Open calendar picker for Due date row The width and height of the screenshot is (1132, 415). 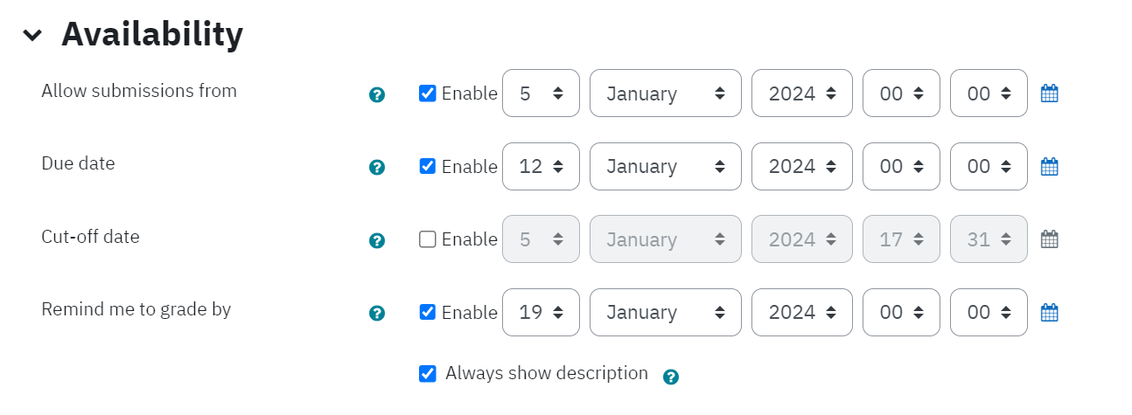pos(1050,166)
